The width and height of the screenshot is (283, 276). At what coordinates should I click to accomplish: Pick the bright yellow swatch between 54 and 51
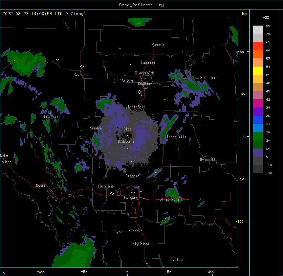pyautogui.click(x=258, y=70)
